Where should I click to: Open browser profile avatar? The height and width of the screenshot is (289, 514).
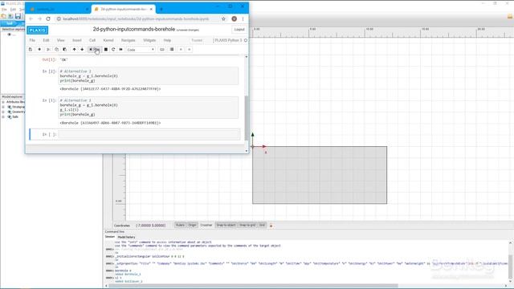[x=234, y=19]
